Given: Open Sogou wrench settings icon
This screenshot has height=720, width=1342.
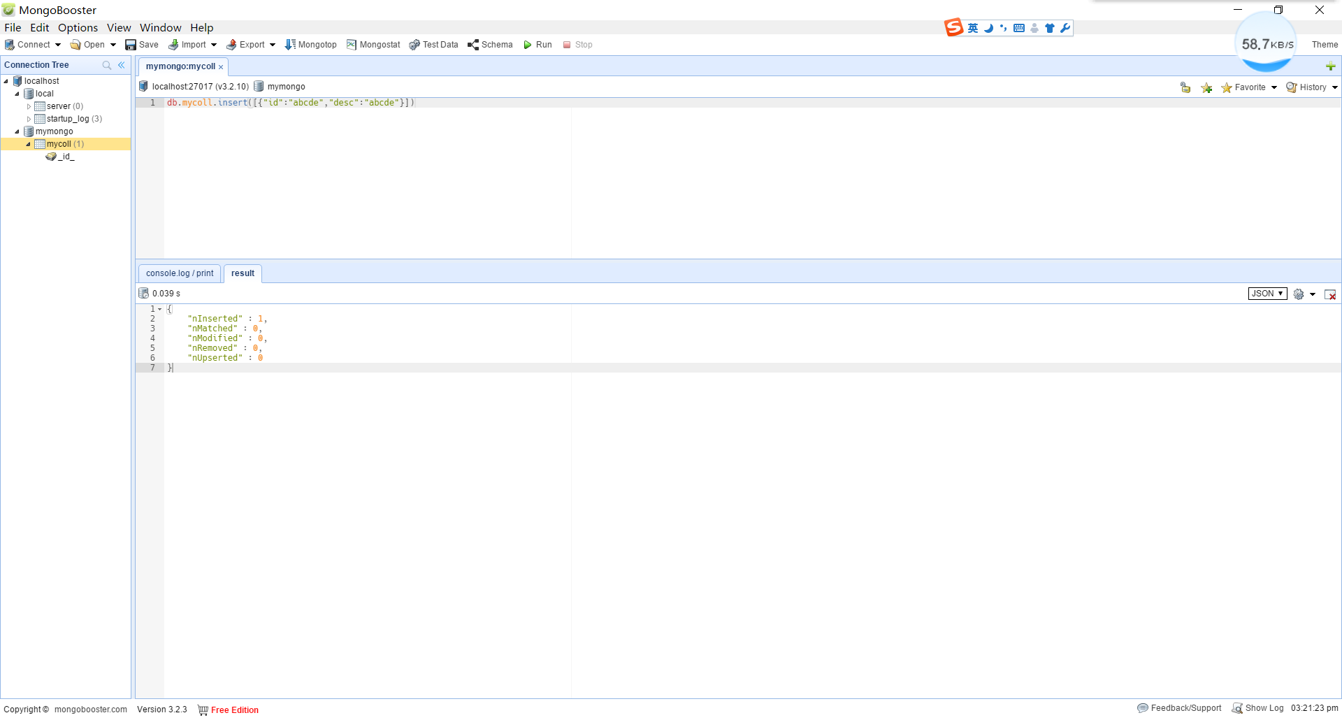Looking at the screenshot, I should [x=1065, y=28].
